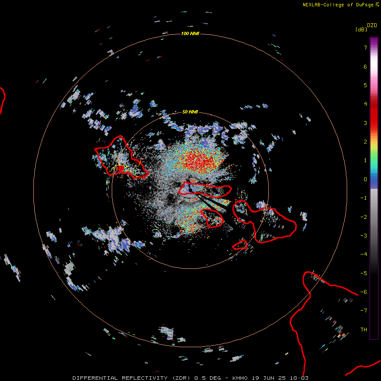Click the scale value -4

(364, 254)
